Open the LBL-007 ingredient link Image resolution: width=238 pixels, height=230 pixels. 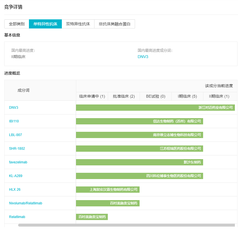pos(16,135)
